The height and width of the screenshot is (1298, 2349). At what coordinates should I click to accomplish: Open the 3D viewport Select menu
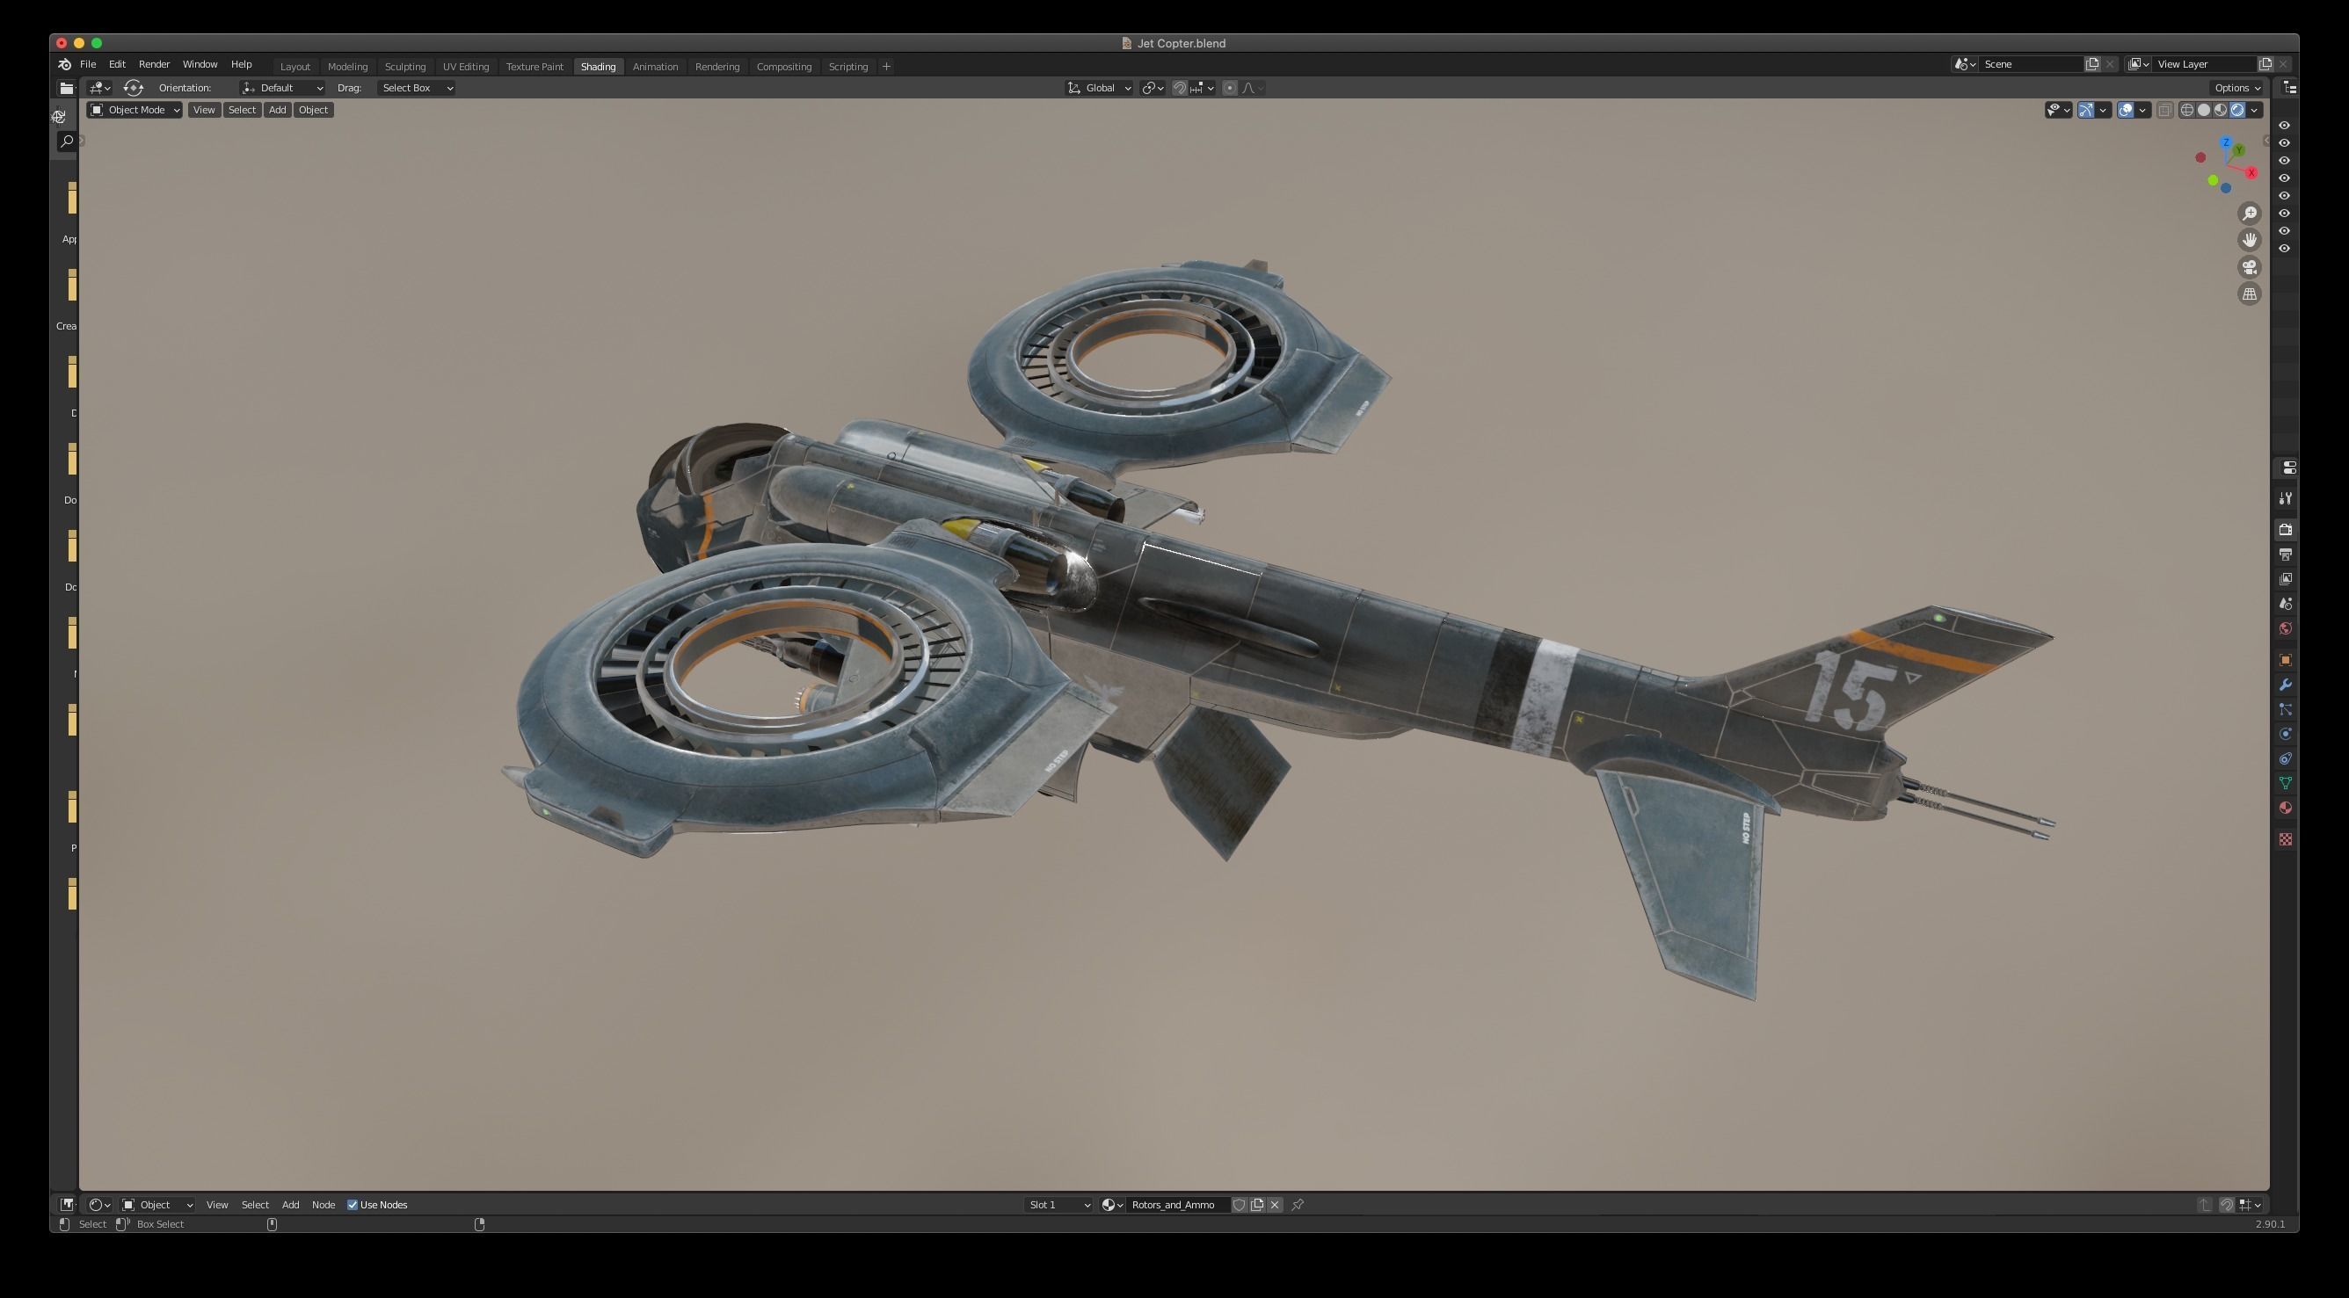click(242, 111)
